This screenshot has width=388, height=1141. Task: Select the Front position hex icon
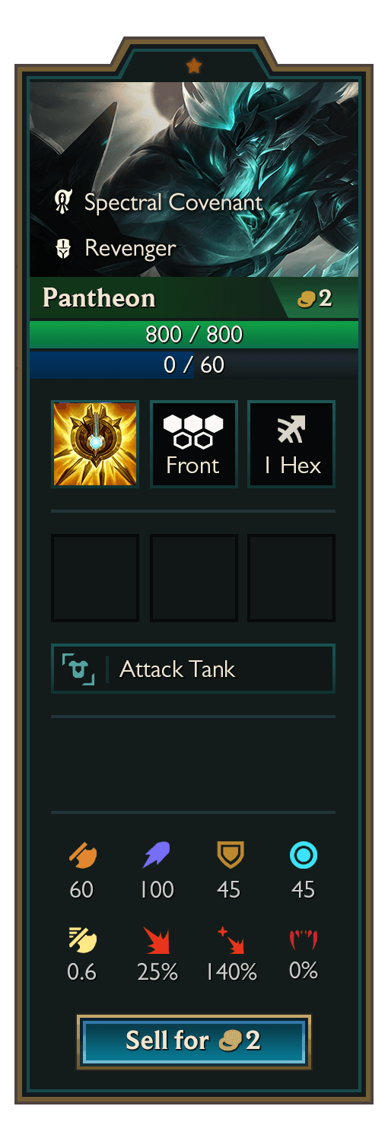193,431
